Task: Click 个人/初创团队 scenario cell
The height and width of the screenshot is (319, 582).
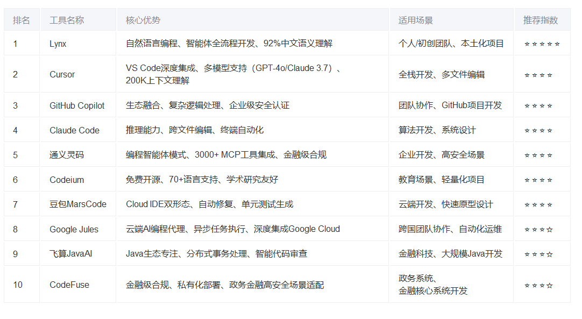Action: [x=451, y=44]
